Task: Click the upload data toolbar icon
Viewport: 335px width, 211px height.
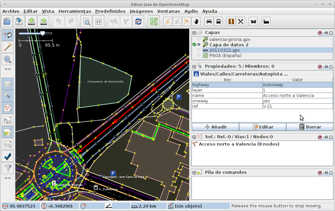Action: click(43, 21)
